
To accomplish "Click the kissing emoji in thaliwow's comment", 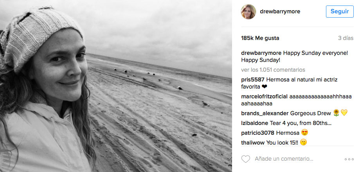I will 303,142.
